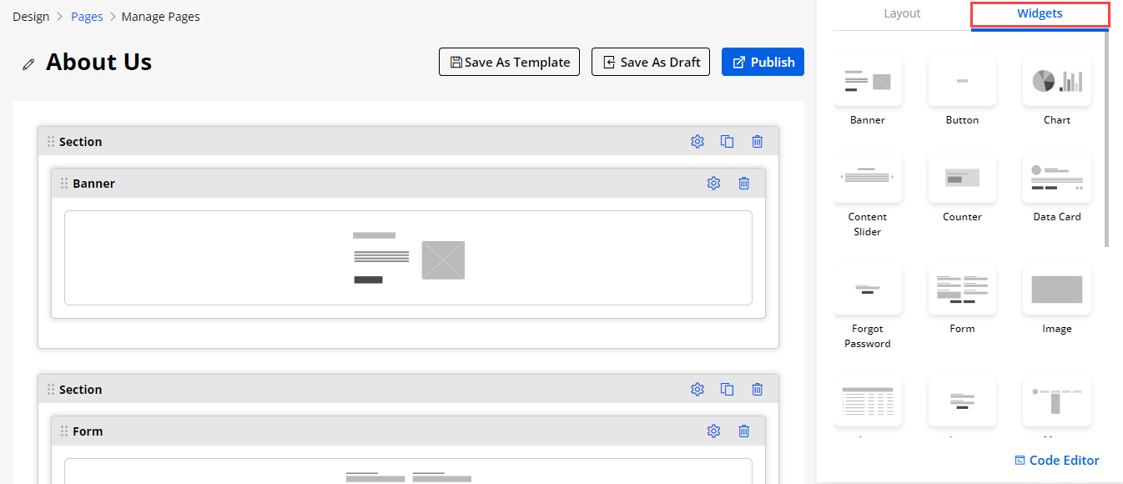
Task: Go to Pages in the breadcrumb
Action: pyautogui.click(x=87, y=17)
